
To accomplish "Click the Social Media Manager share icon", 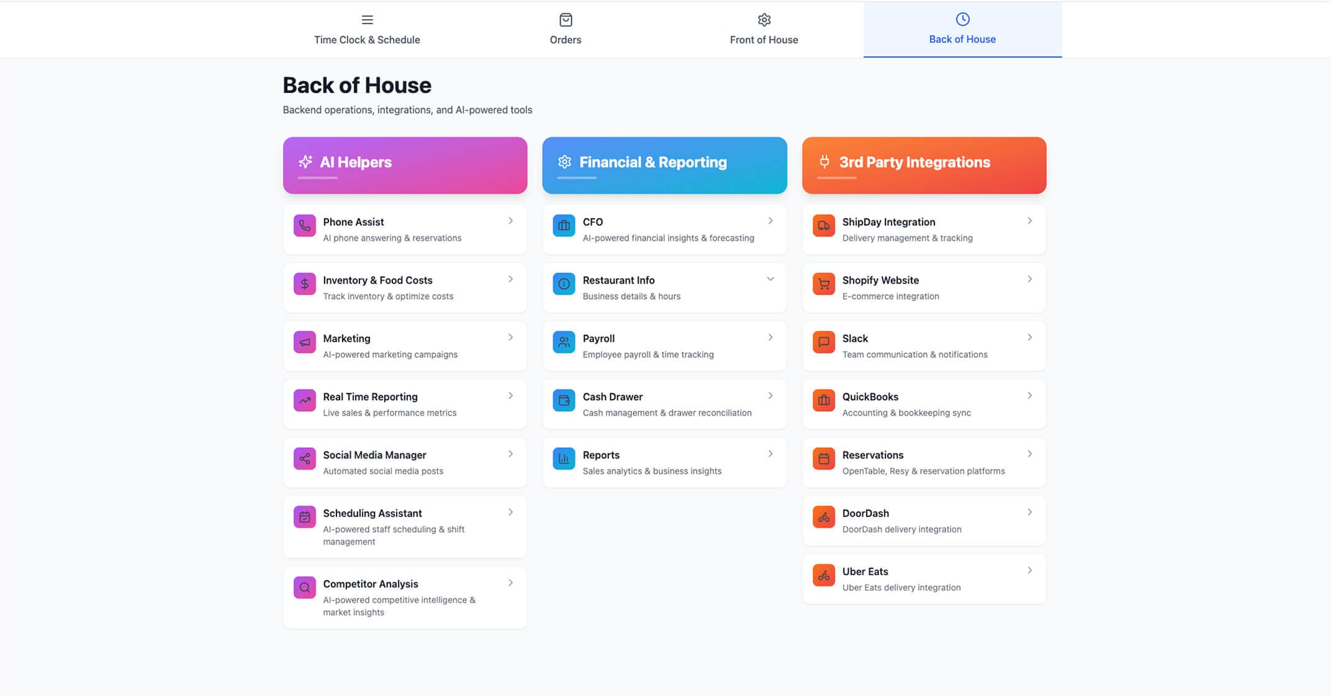I will [x=304, y=459].
